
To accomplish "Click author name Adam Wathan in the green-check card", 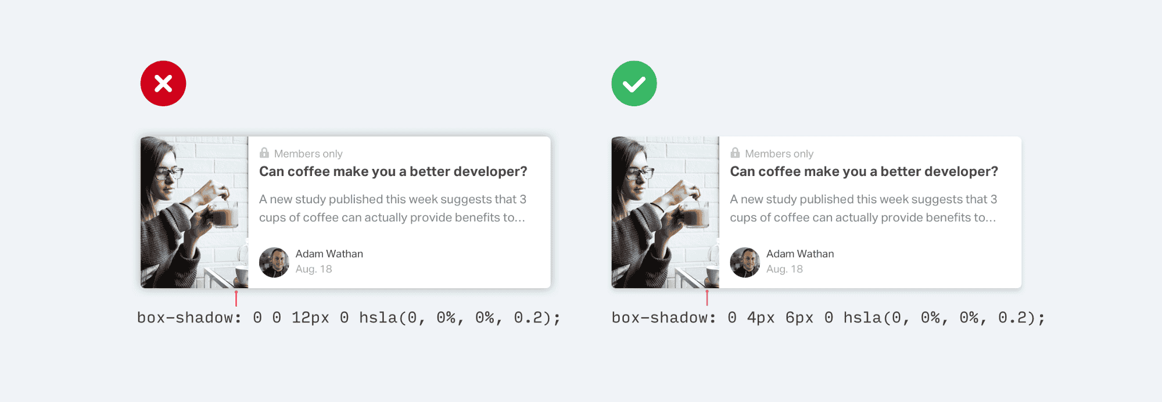I will pos(799,254).
